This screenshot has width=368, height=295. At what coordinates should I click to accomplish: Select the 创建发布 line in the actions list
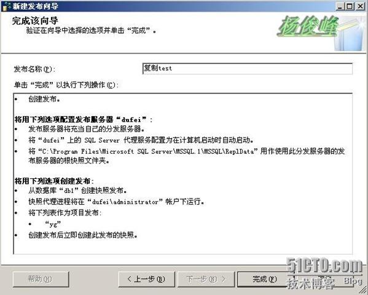[x=44, y=99]
